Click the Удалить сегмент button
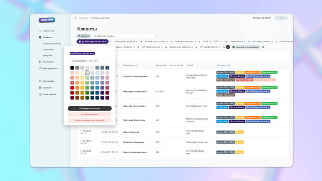 click(89, 114)
